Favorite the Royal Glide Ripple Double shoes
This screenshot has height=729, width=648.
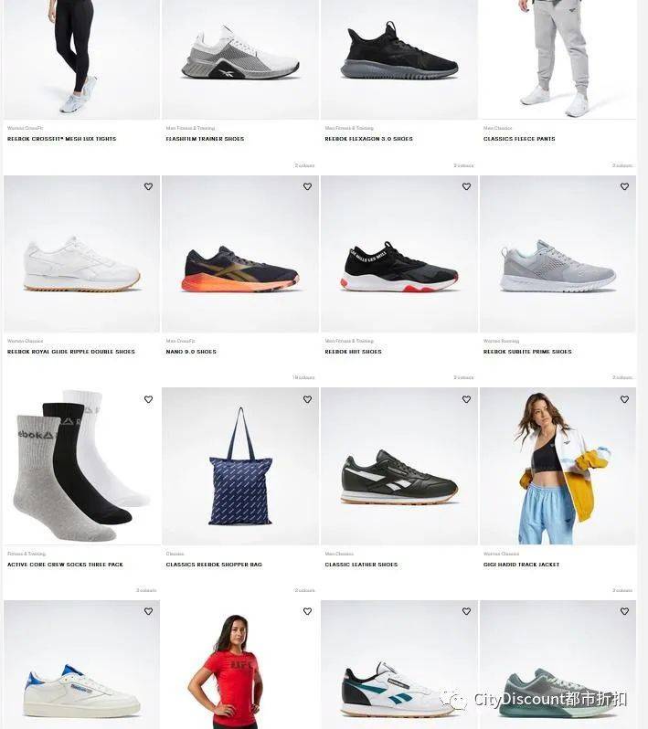pos(148,186)
